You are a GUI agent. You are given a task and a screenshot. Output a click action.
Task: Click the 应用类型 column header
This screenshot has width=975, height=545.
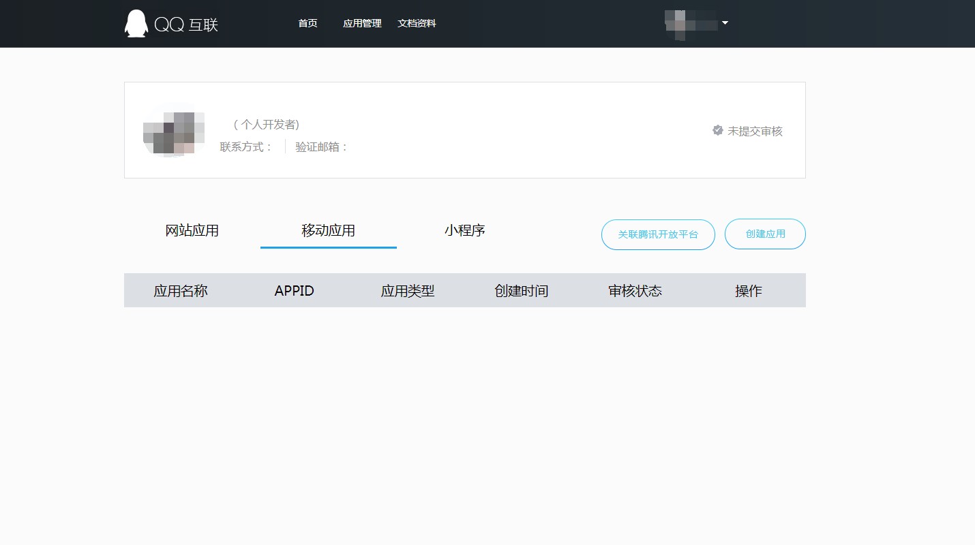408,291
